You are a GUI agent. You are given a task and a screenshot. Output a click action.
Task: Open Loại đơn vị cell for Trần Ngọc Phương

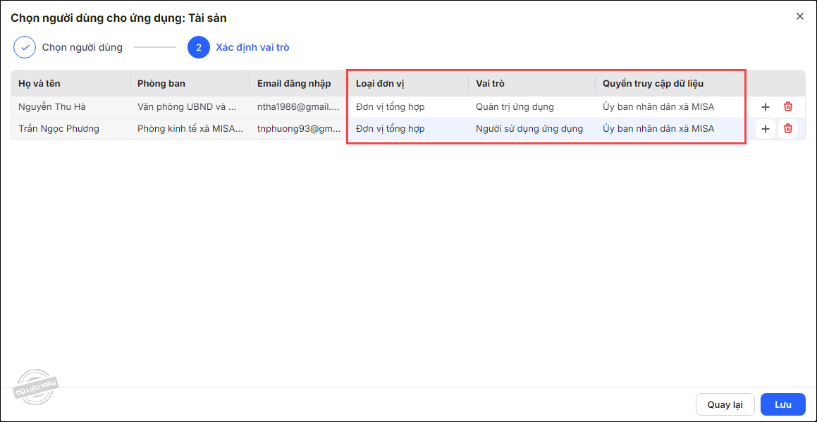pyautogui.click(x=408, y=129)
